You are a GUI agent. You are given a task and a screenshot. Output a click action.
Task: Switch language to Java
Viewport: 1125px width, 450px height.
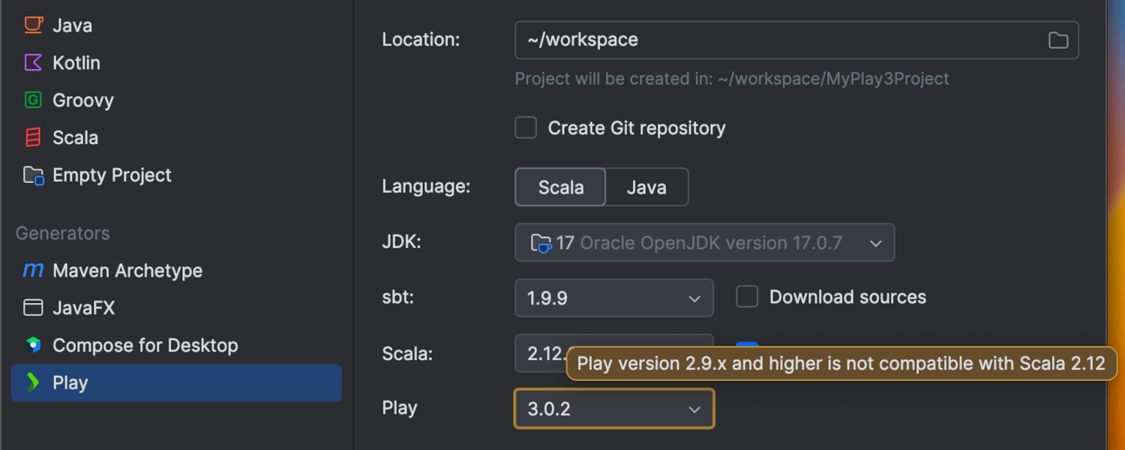click(x=646, y=187)
